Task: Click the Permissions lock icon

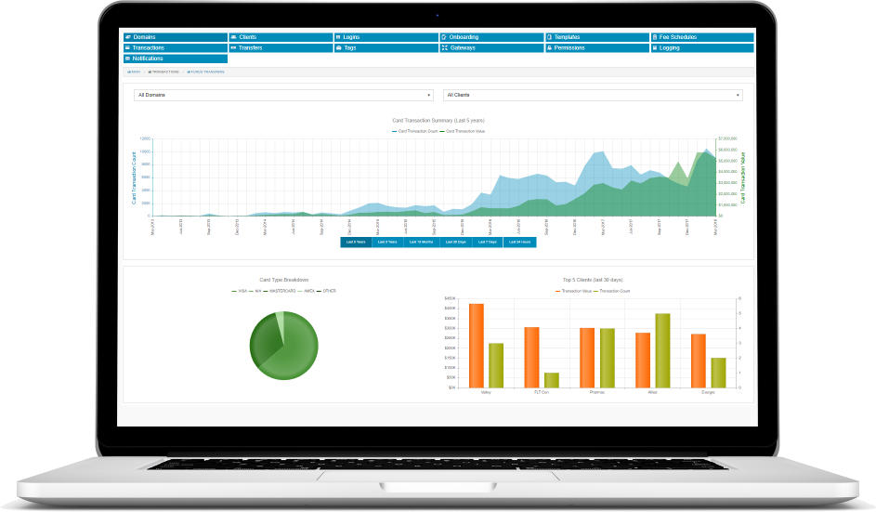Action: [549, 47]
